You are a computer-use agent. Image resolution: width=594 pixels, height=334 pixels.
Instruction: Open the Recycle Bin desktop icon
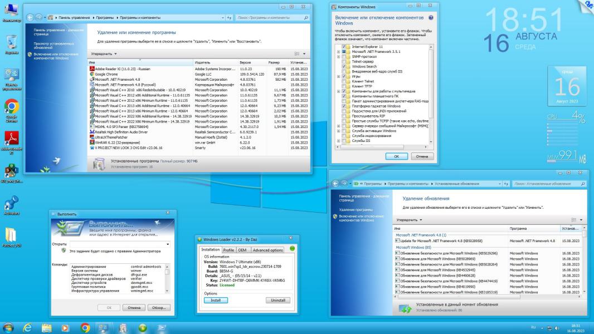[x=11, y=45]
